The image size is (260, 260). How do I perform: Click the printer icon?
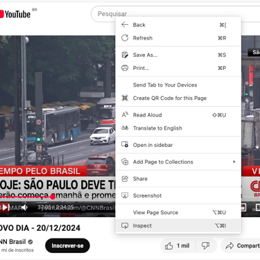point(125,68)
